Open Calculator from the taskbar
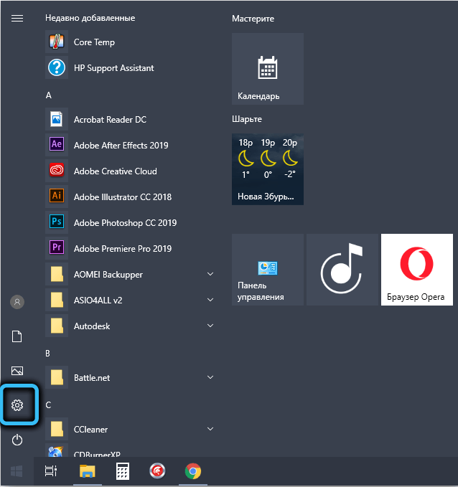This screenshot has height=487, width=458. click(x=123, y=471)
